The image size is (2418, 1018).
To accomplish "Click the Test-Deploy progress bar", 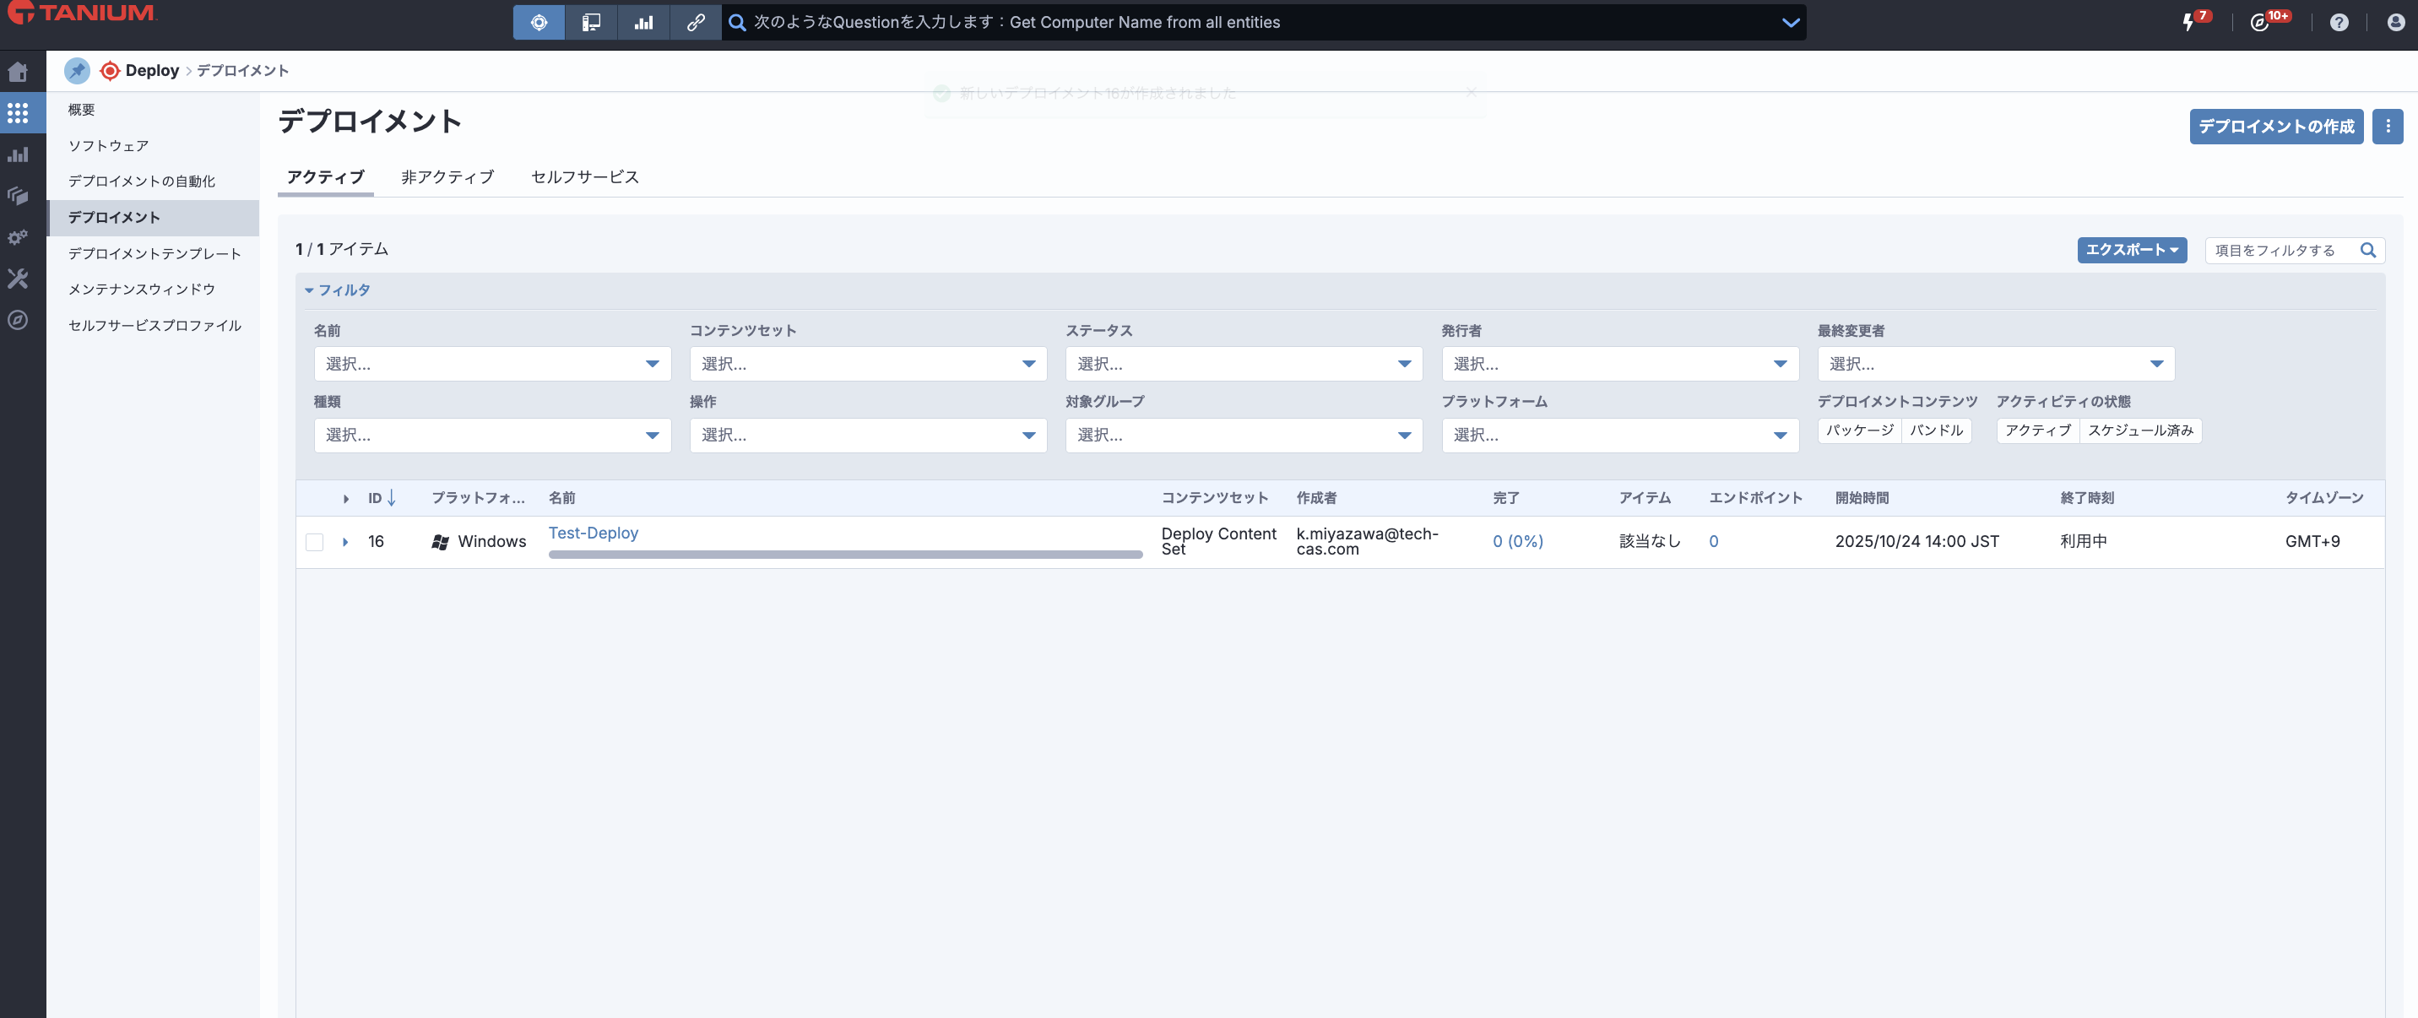I will pos(845,555).
